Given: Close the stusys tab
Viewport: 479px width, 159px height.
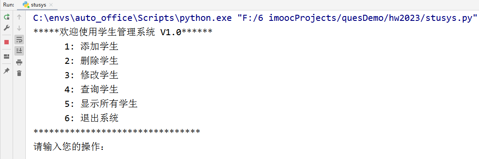Looking at the screenshot, I should coord(51,5).
